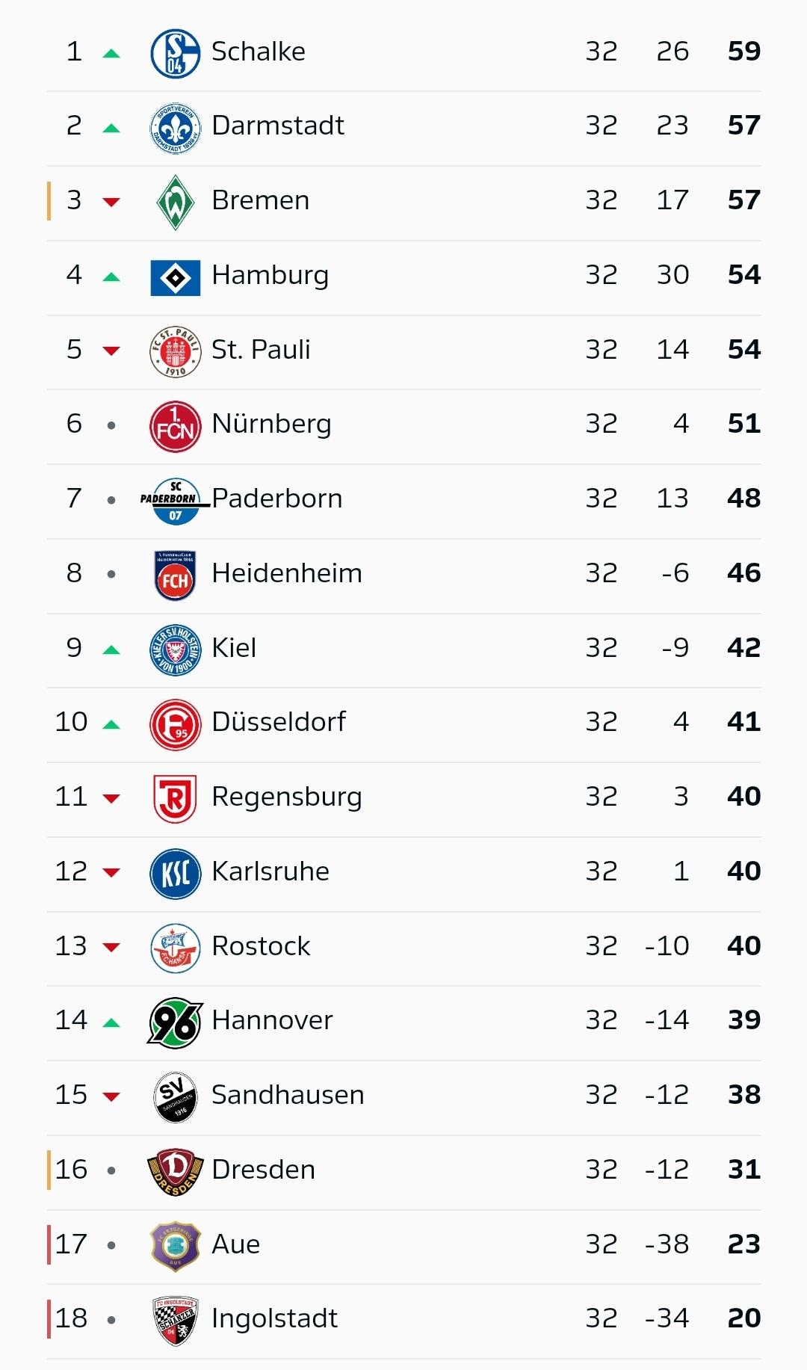This screenshot has width=807, height=1370.
Task: Click the Darmstadt lily club crest
Action: tap(176, 128)
